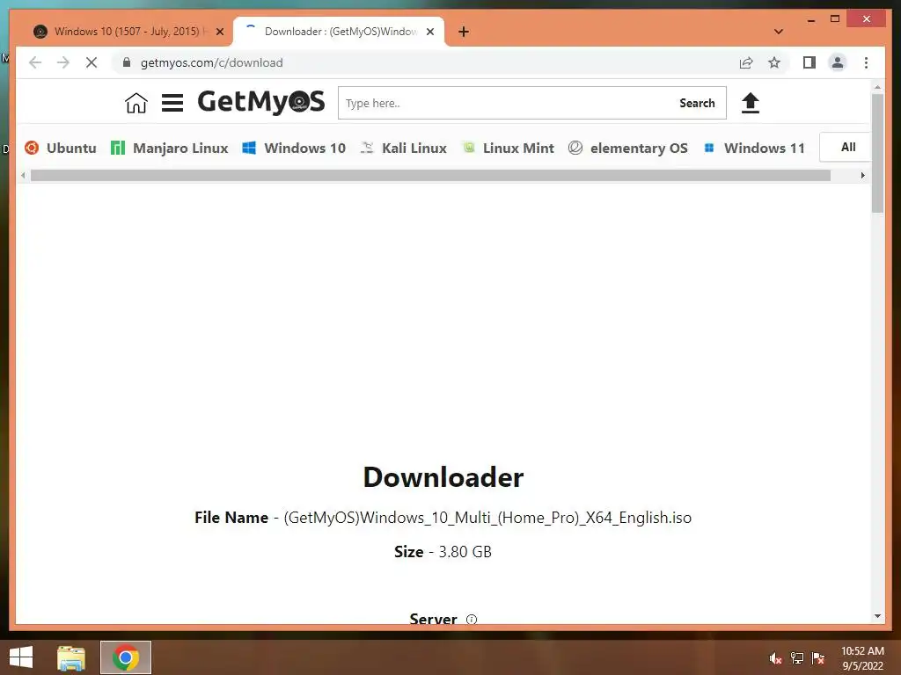Viewport: 901px width, 675px height.
Task: Click the Search button
Action: point(697,104)
